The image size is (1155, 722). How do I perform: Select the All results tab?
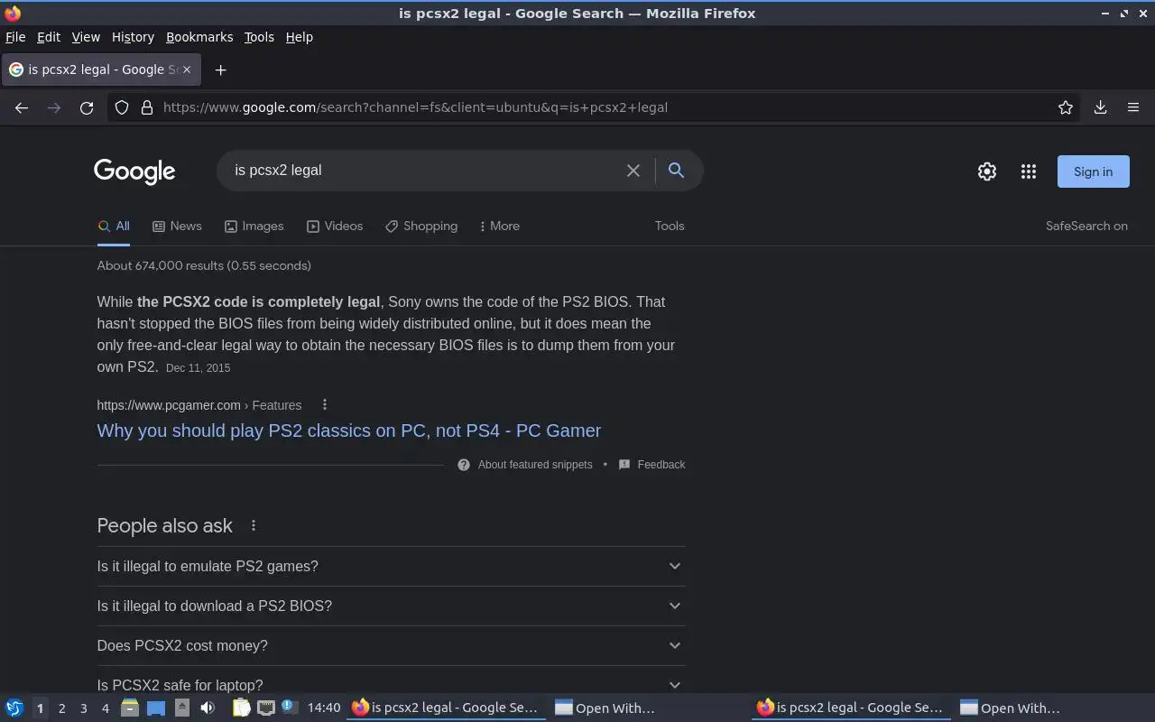click(x=114, y=227)
